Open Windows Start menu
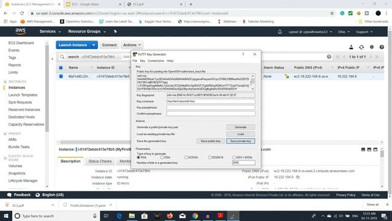 6,215
